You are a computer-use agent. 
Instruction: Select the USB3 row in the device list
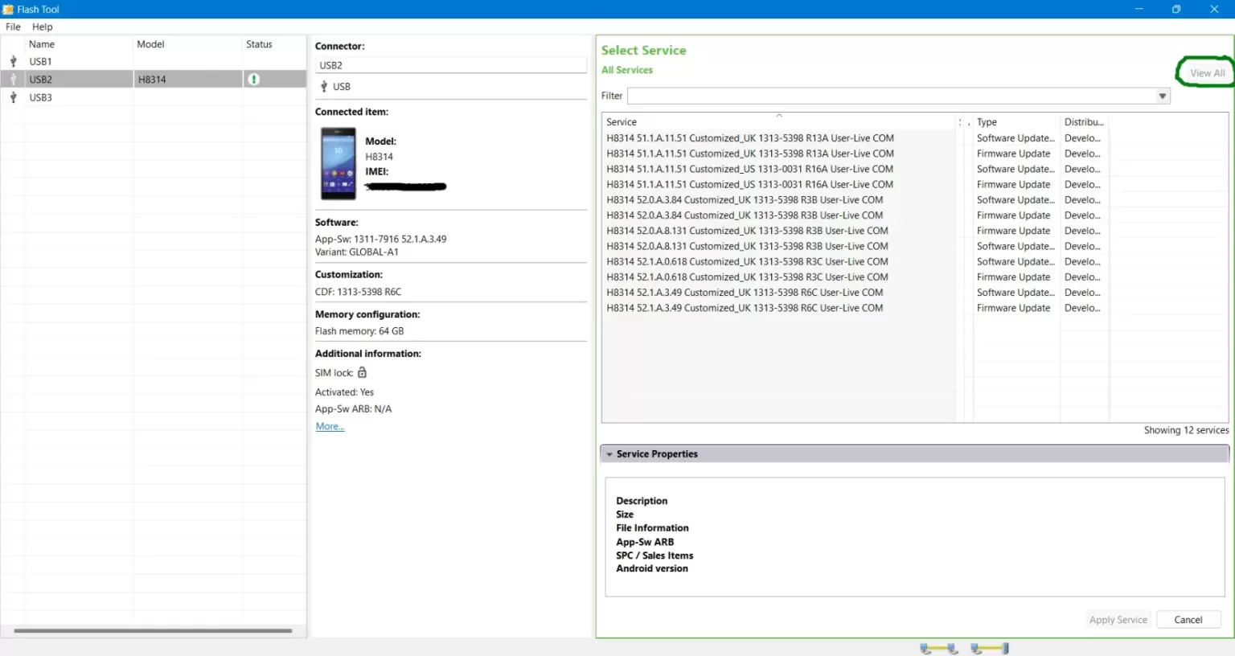pos(153,97)
